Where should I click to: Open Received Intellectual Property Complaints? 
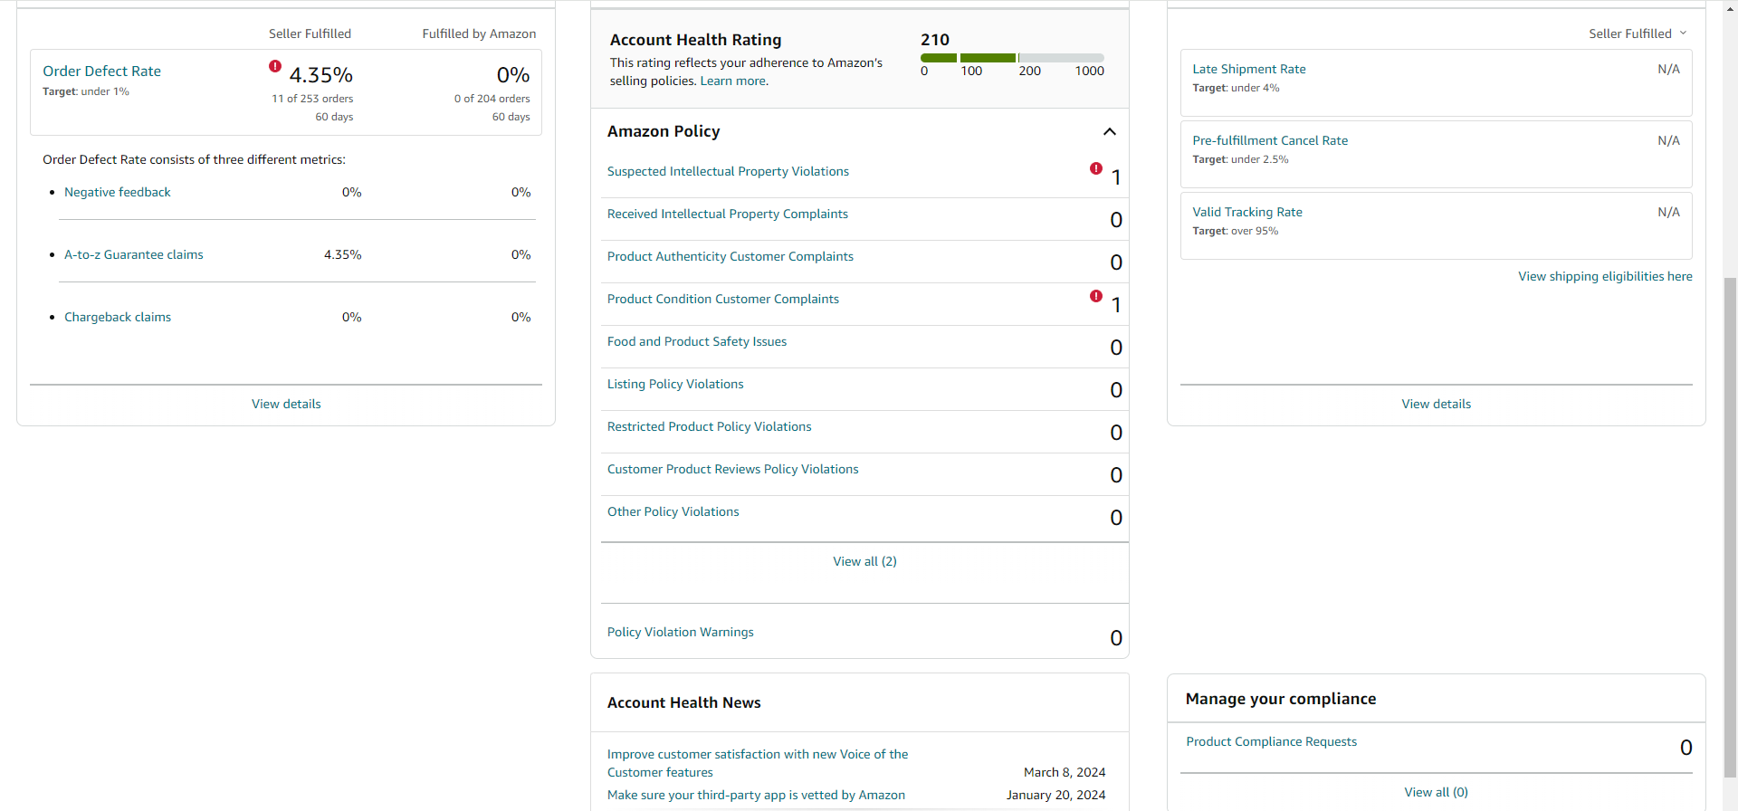coord(728,214)
